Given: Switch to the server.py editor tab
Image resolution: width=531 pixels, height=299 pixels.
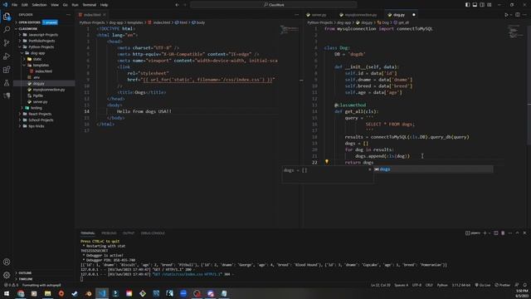Looking at the screenshot, I should 319,15.
